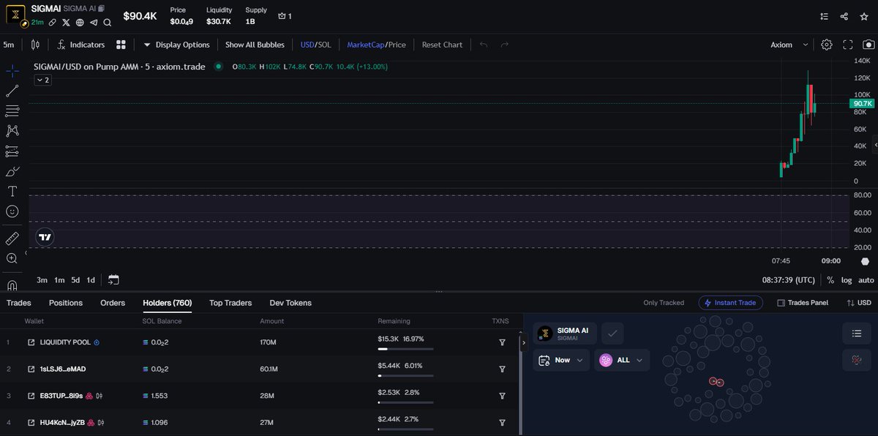Click the chain link icon near 21m

[x=53, y=23]
